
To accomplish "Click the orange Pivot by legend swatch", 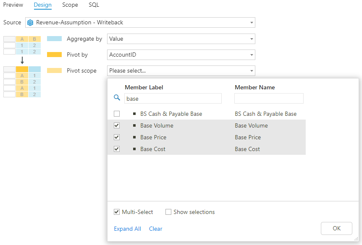I will pyautogui.click(x=55, y=55).
